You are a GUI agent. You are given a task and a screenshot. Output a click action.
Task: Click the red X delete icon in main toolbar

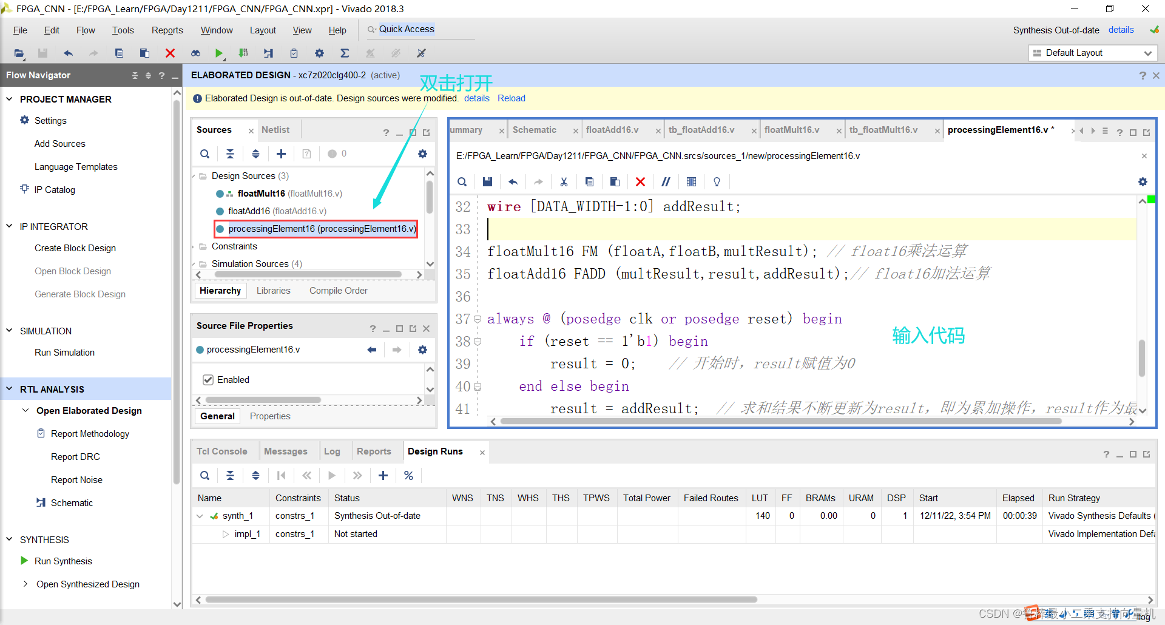170,53
